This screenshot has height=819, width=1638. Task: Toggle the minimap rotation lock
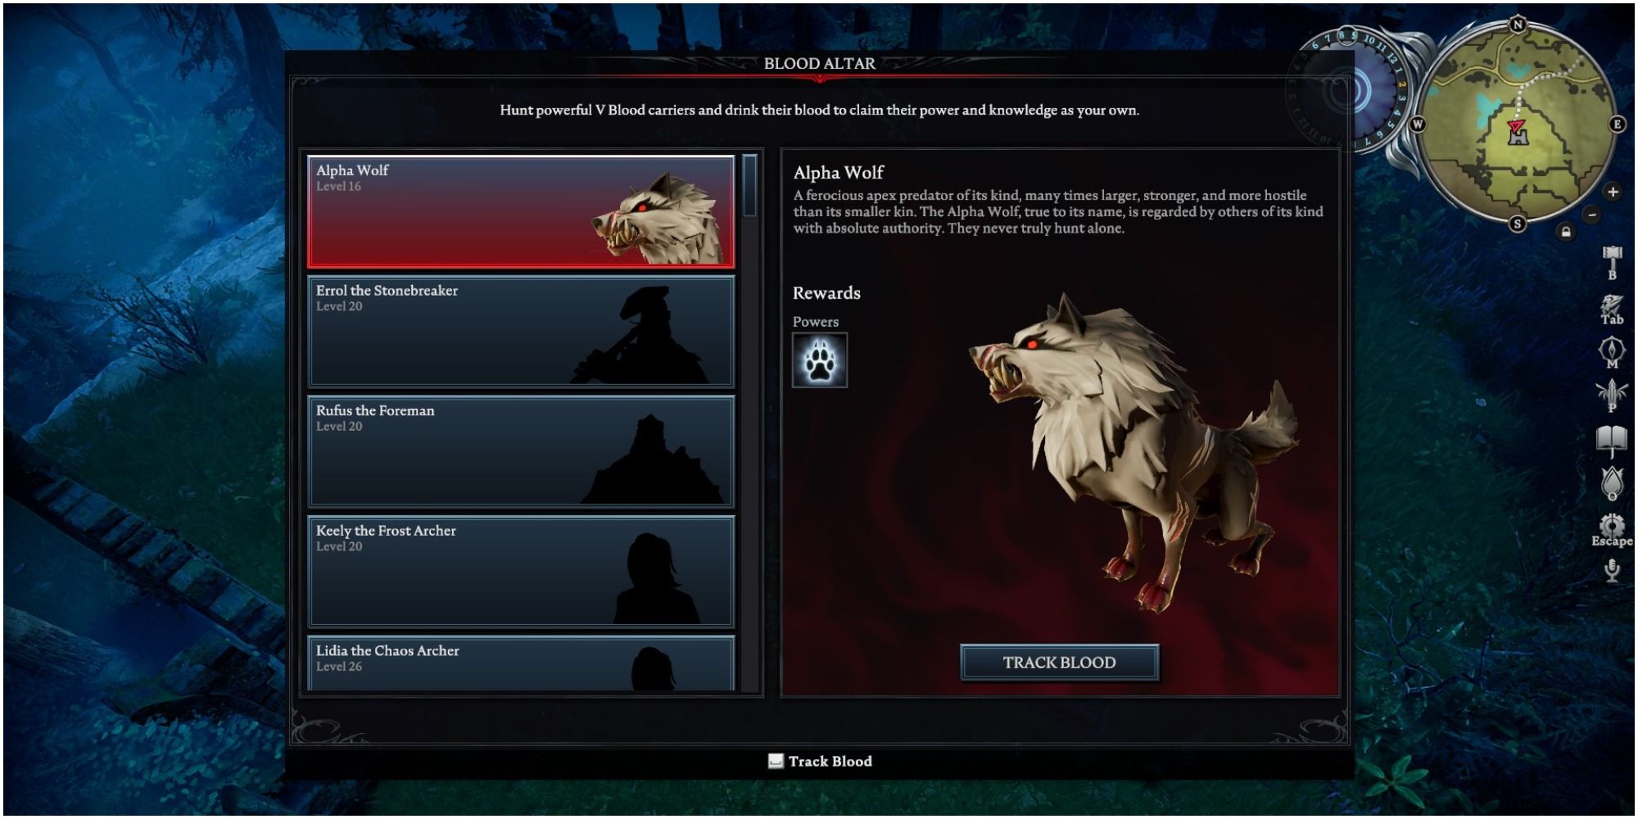pos(1566,233)
